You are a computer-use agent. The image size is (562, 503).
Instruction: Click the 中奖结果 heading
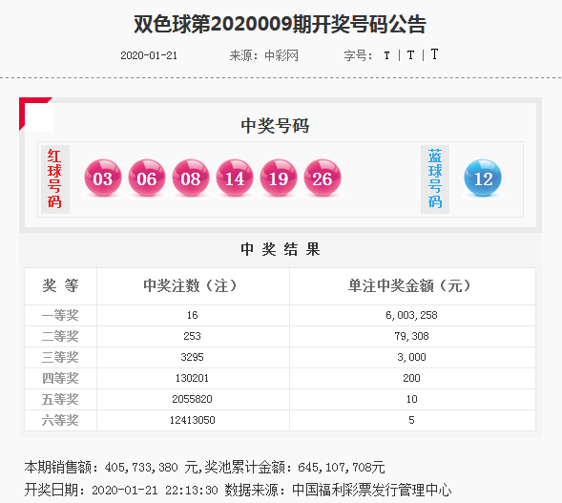click(x=281, y=249)
